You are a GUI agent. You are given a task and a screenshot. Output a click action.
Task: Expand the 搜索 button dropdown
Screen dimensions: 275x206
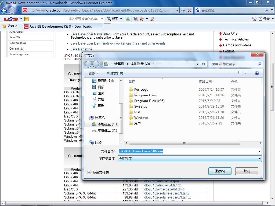(121, 19)
